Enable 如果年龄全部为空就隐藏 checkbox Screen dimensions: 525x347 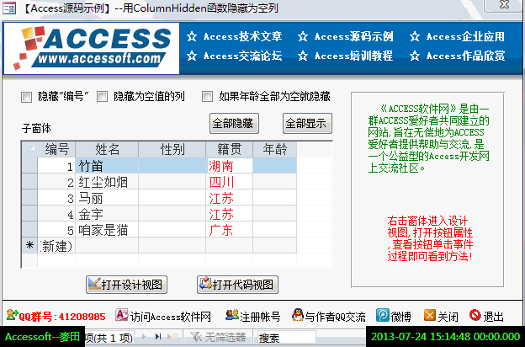(x=207, y=97)
